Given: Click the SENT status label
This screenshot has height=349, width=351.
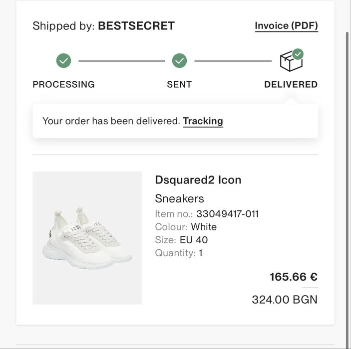Looking at the screenshot, I should (x=179, y=85).
